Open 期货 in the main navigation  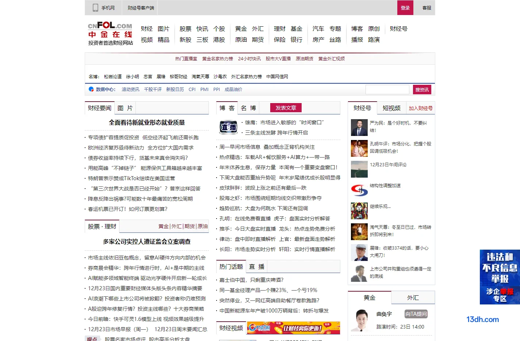tap(258, 40)
